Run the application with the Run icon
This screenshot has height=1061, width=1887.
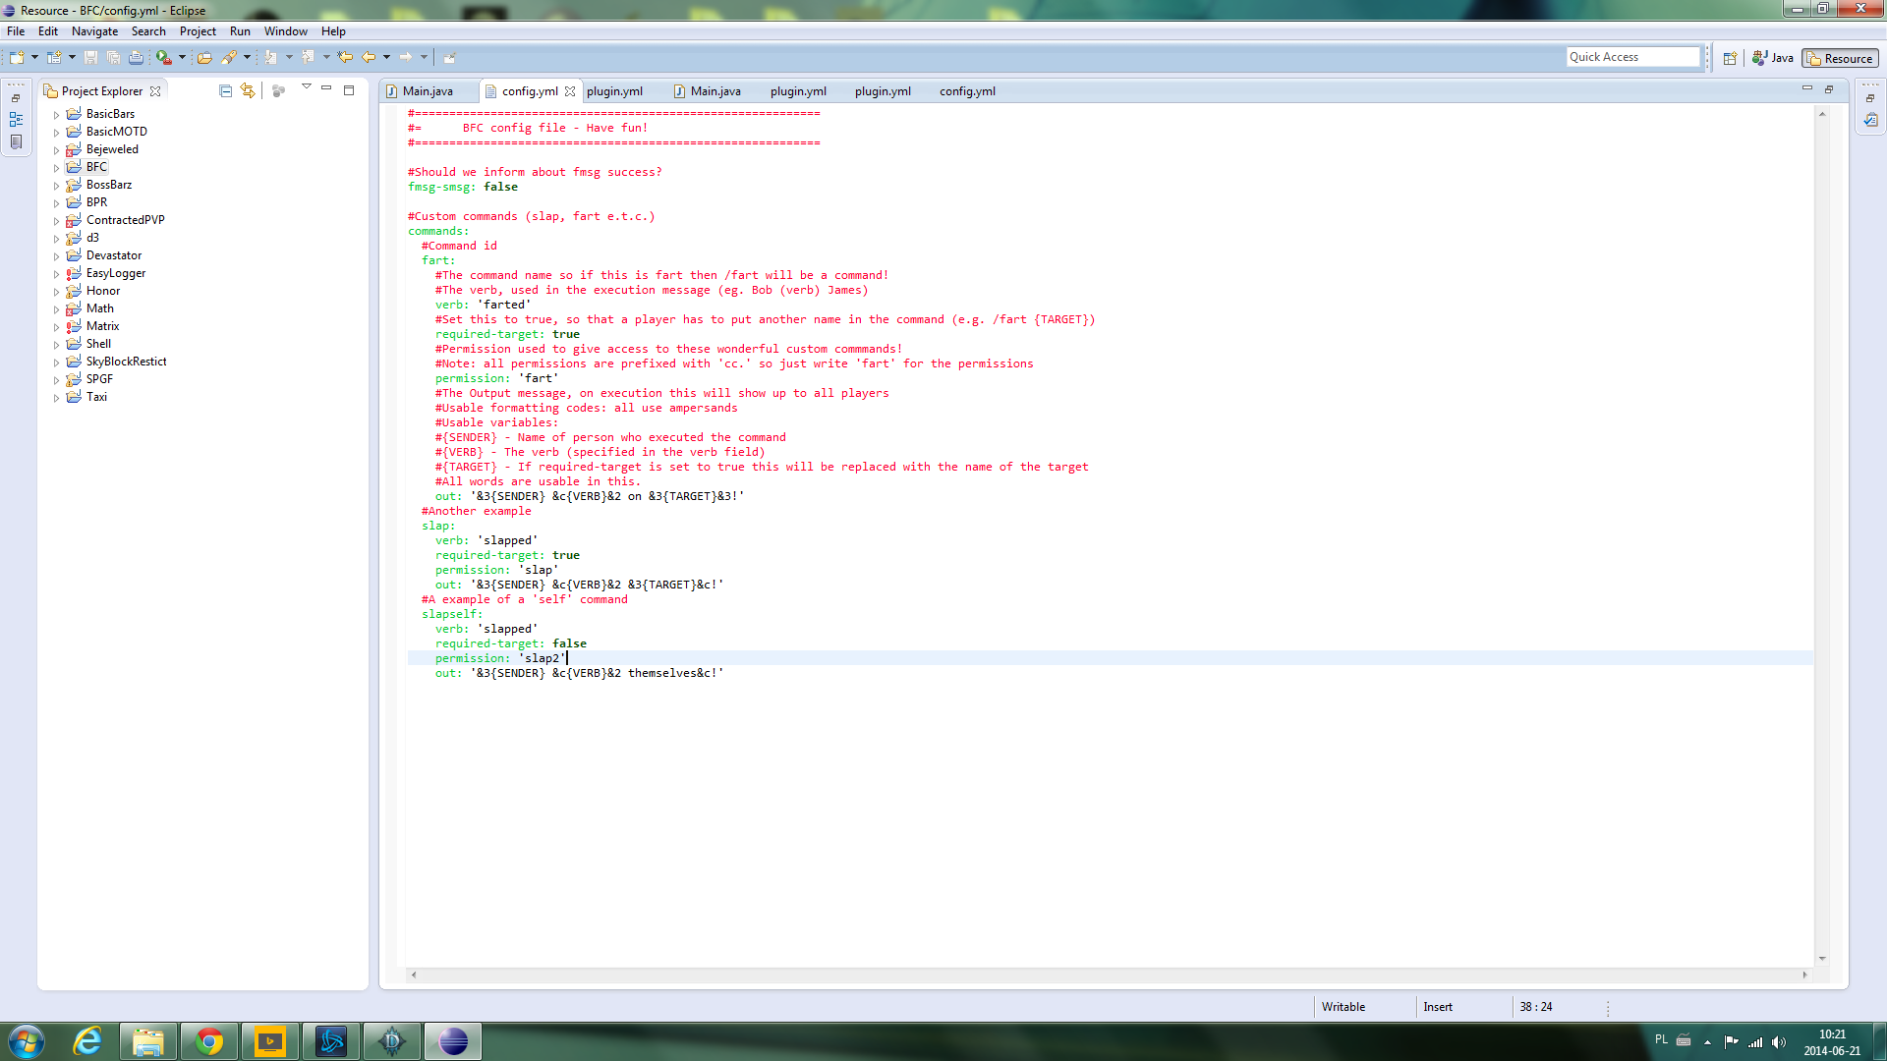click(162, 57)
